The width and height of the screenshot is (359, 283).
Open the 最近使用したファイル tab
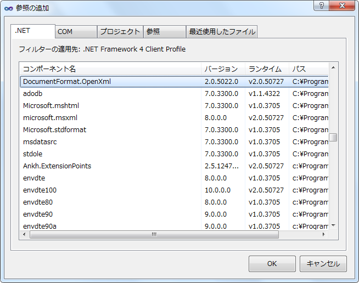coord(222,32)
